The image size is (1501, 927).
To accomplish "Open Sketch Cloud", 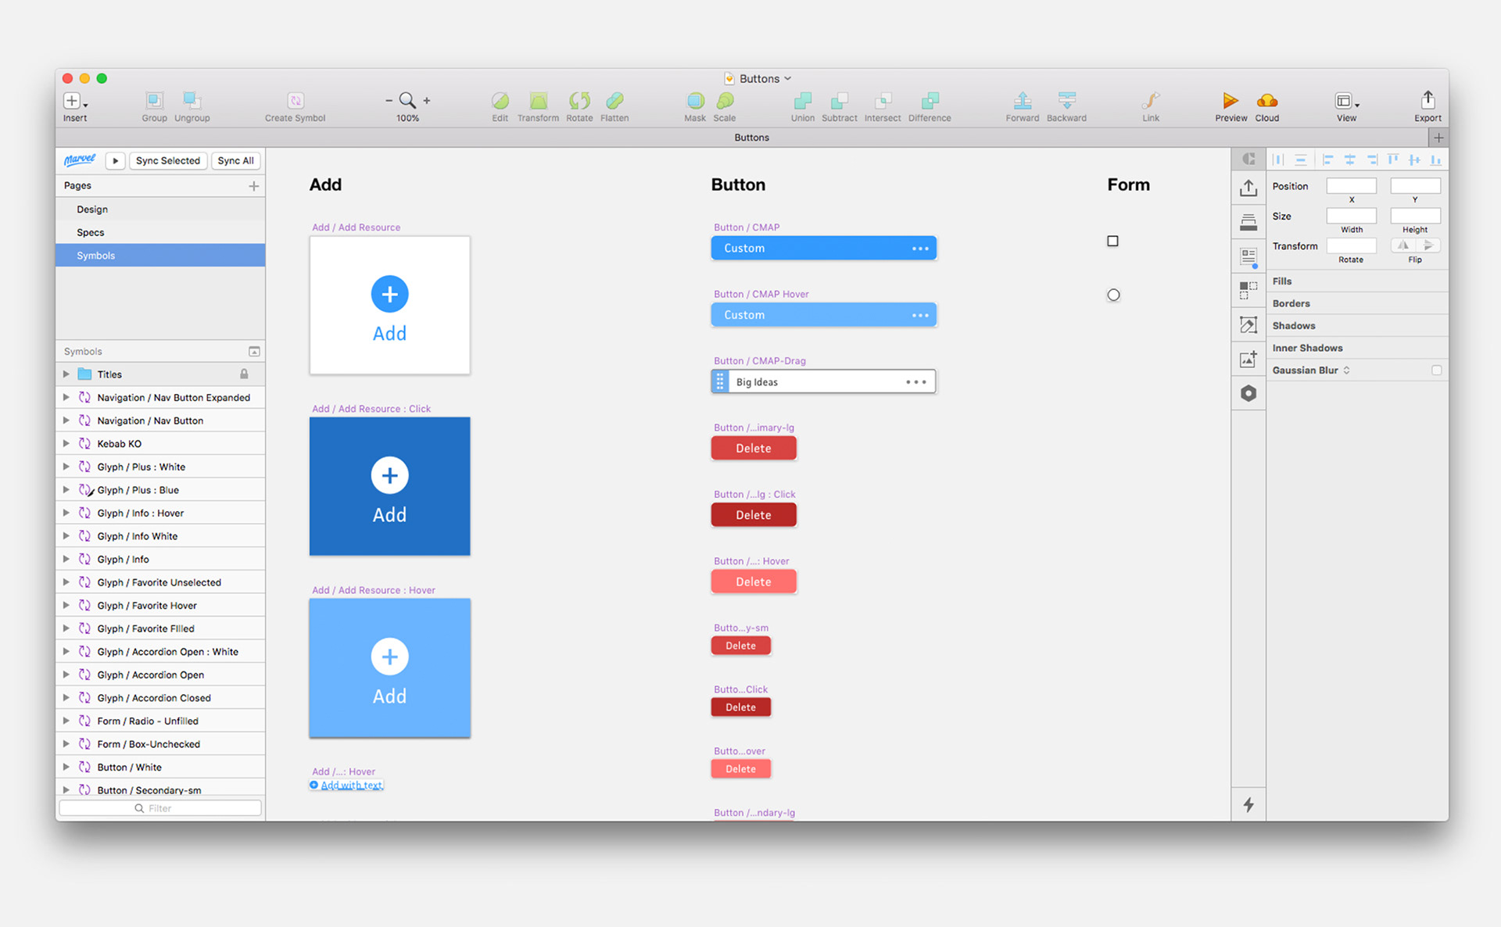I will point(1267,100).
